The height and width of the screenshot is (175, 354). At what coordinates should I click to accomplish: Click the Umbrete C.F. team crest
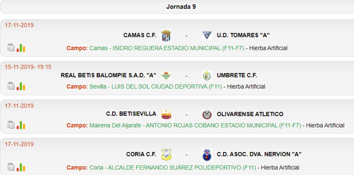click(207, 76)
